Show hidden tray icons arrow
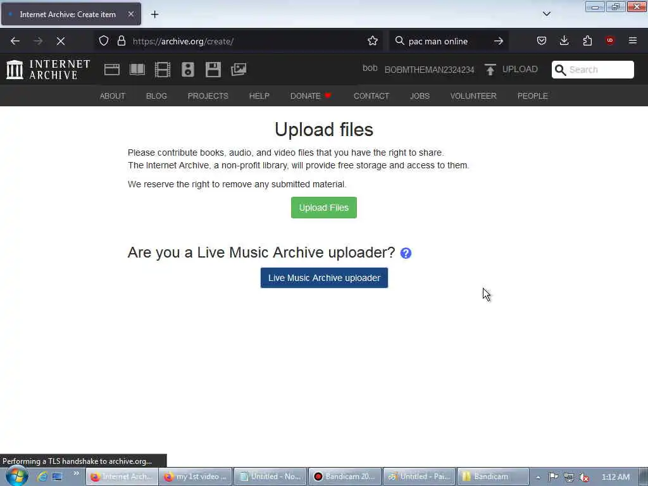This screenshot has width=648, height=486. coord(538,477)
